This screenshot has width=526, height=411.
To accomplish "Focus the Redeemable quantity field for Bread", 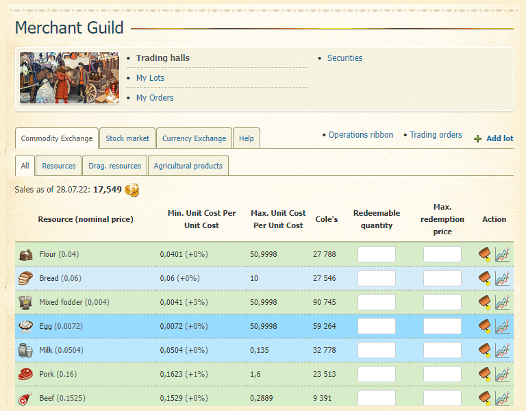I will click(x=377, y=278).
